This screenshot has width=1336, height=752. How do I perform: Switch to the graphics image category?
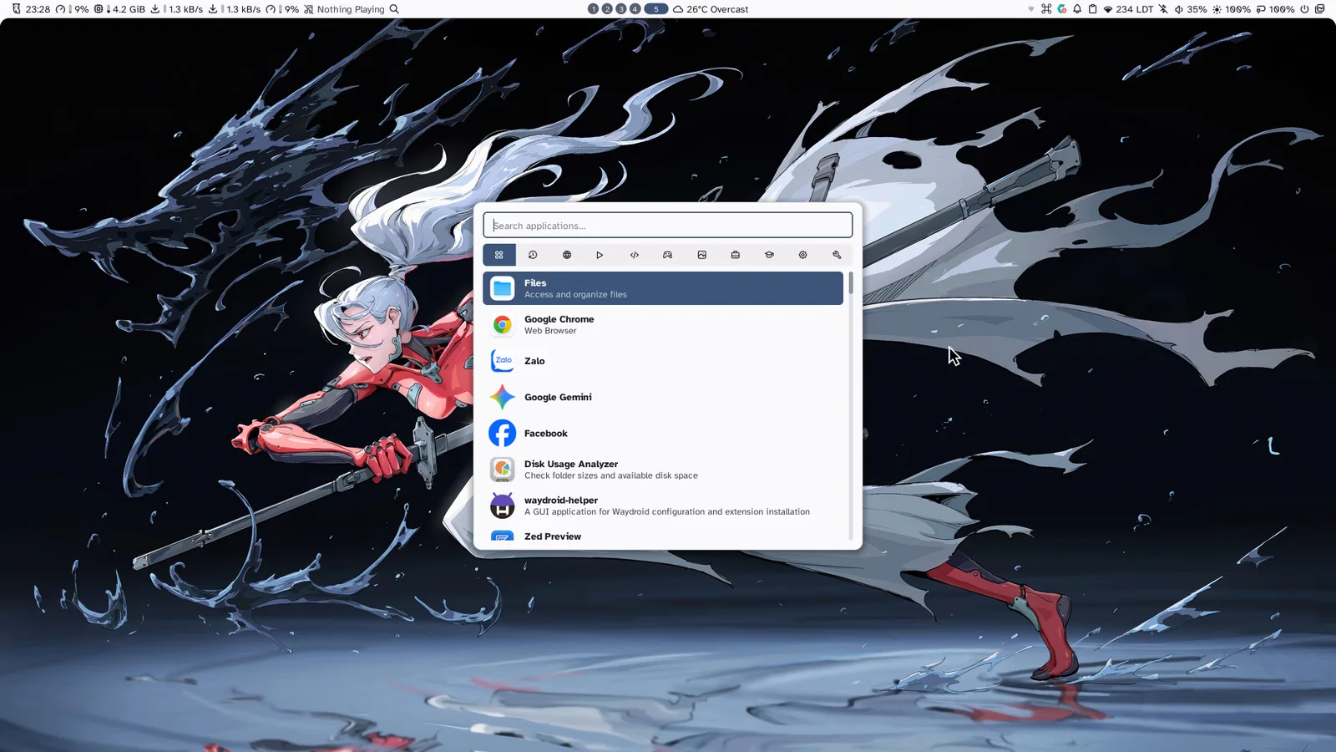click(x=701, y=255)
